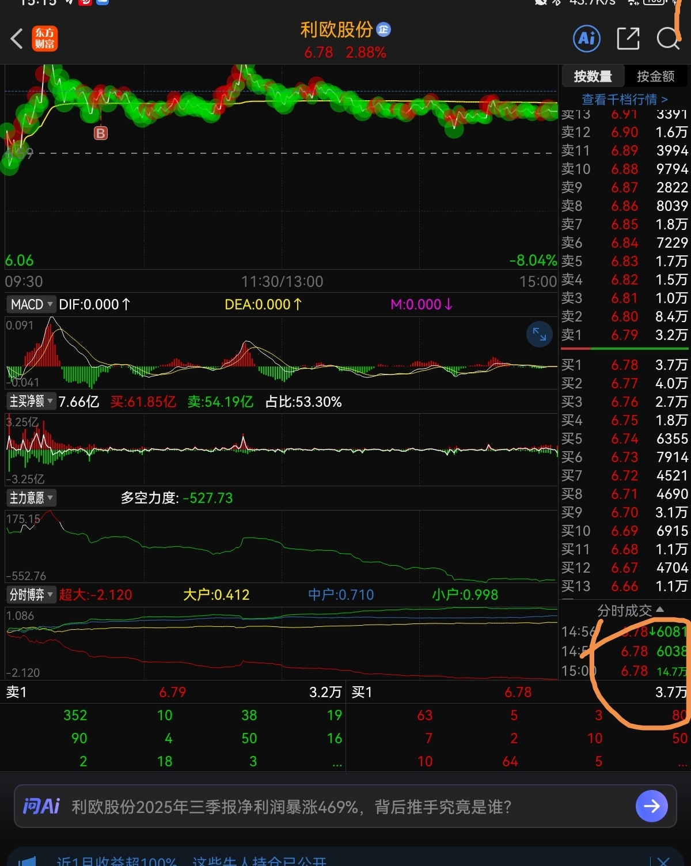Select the 买5 6.74 order row
Screen dimensions: 691x866
625,438
